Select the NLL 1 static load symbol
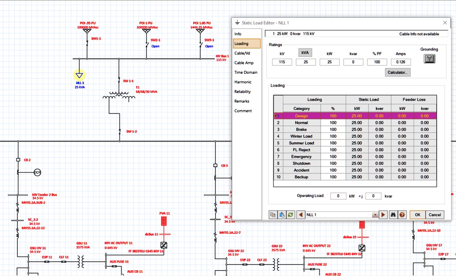This screenshot has height=276, width=456. 79,76
